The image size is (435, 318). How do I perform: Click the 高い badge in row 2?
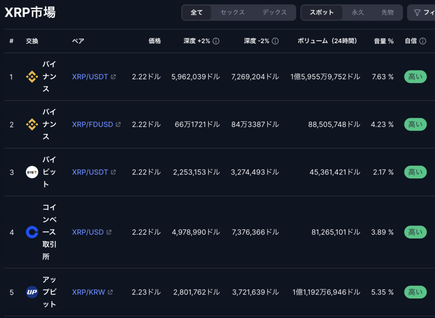415,124
